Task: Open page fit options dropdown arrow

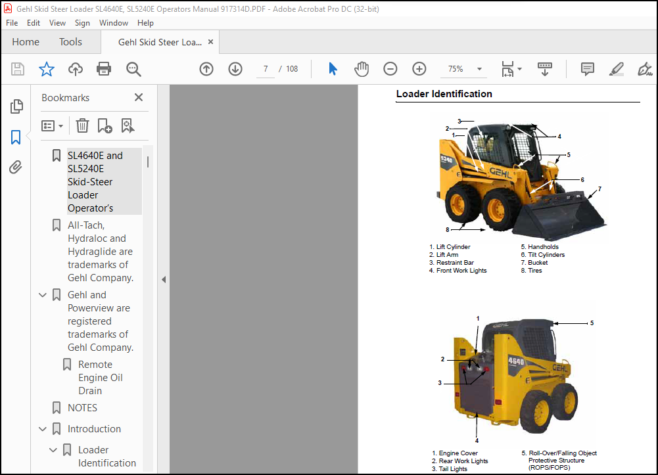Action: 519,69
